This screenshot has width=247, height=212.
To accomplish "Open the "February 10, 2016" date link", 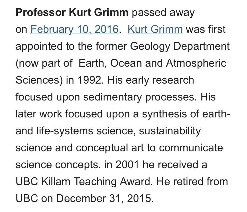I will point(74,29).
